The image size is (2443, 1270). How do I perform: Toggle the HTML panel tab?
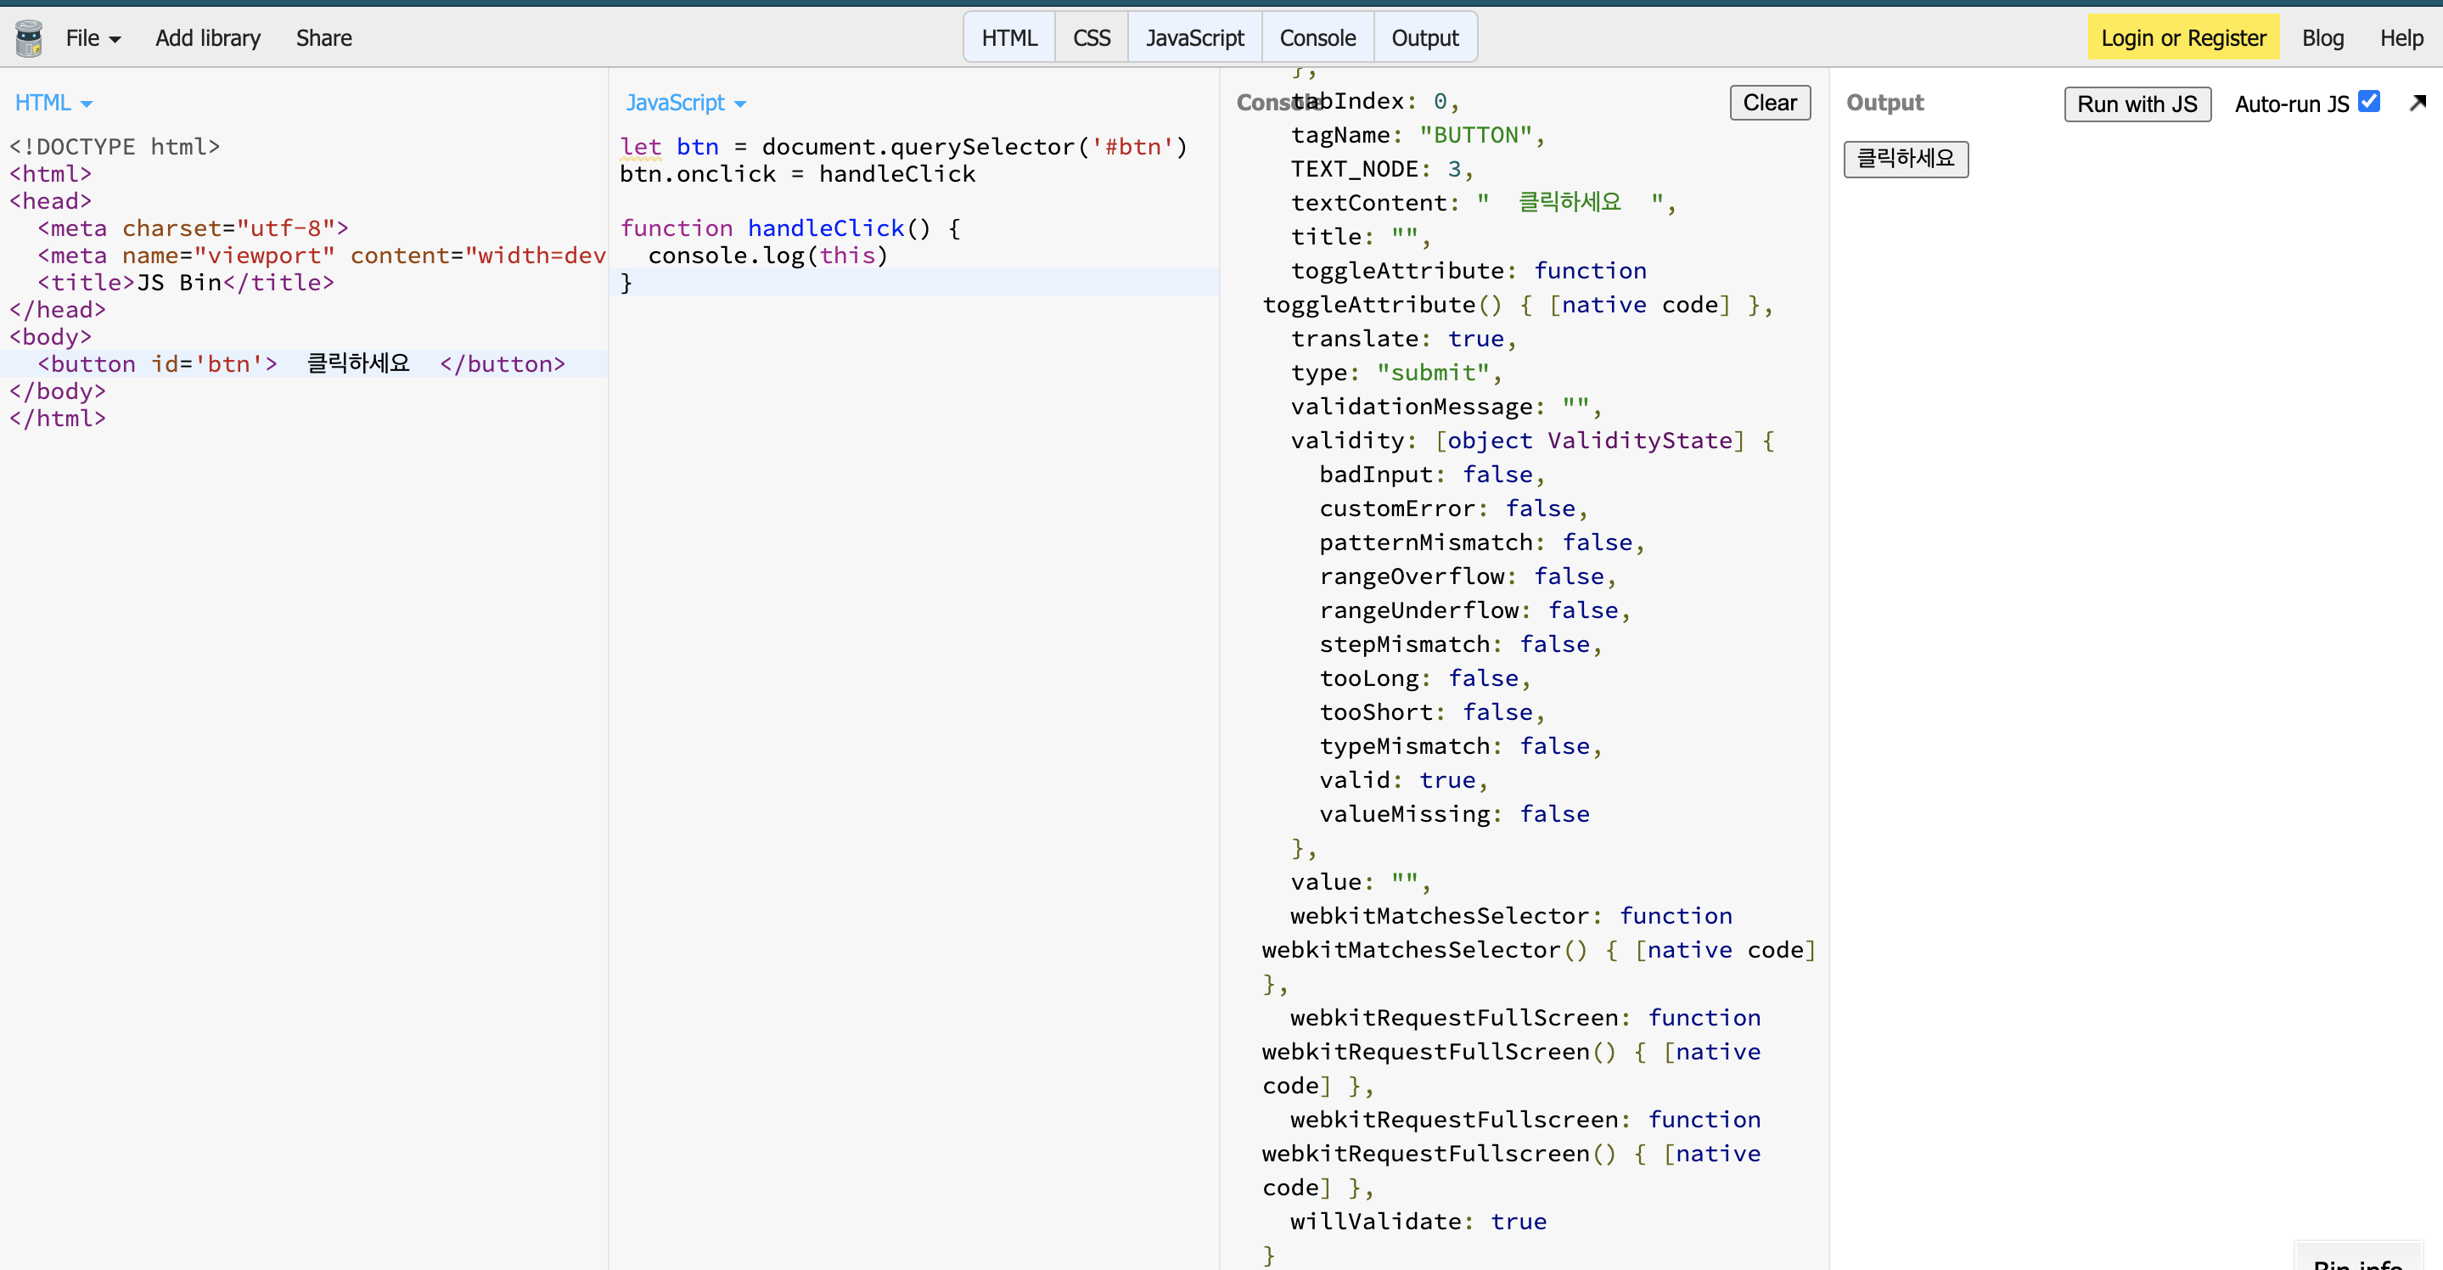coord(1009,38)
